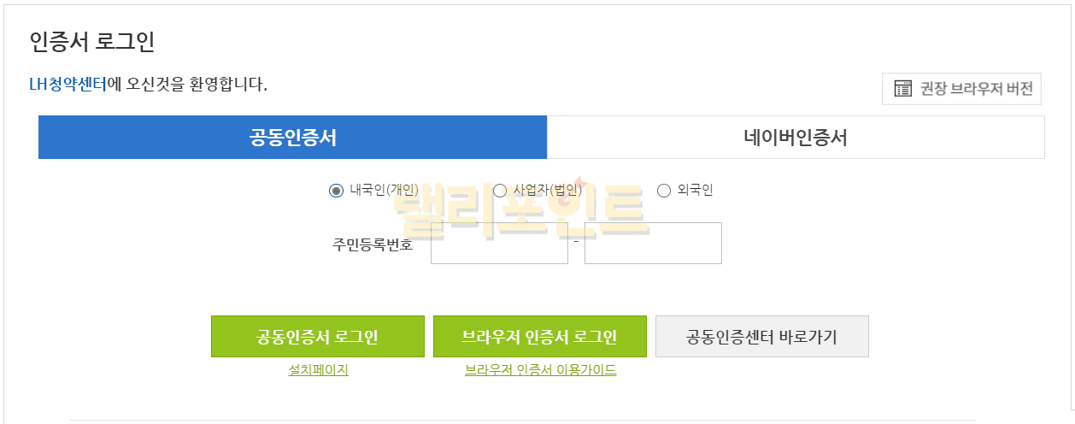Click the 외국인 label text

tap(695, 191)
